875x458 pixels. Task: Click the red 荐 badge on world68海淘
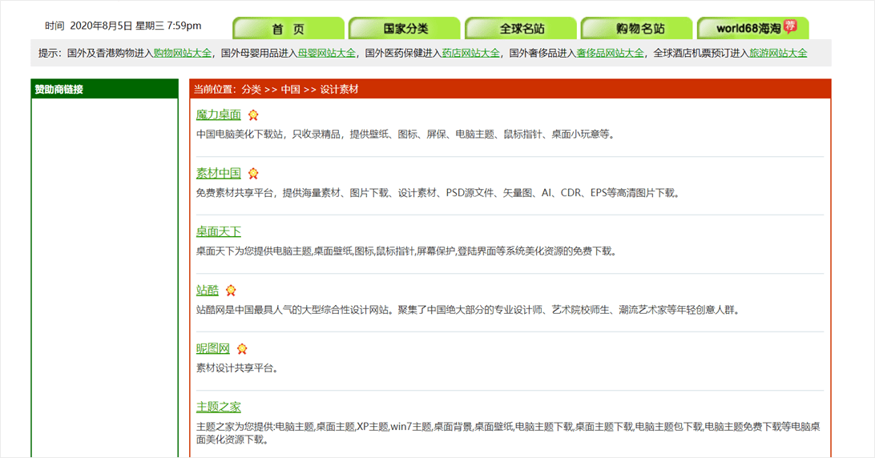point(790,26)
